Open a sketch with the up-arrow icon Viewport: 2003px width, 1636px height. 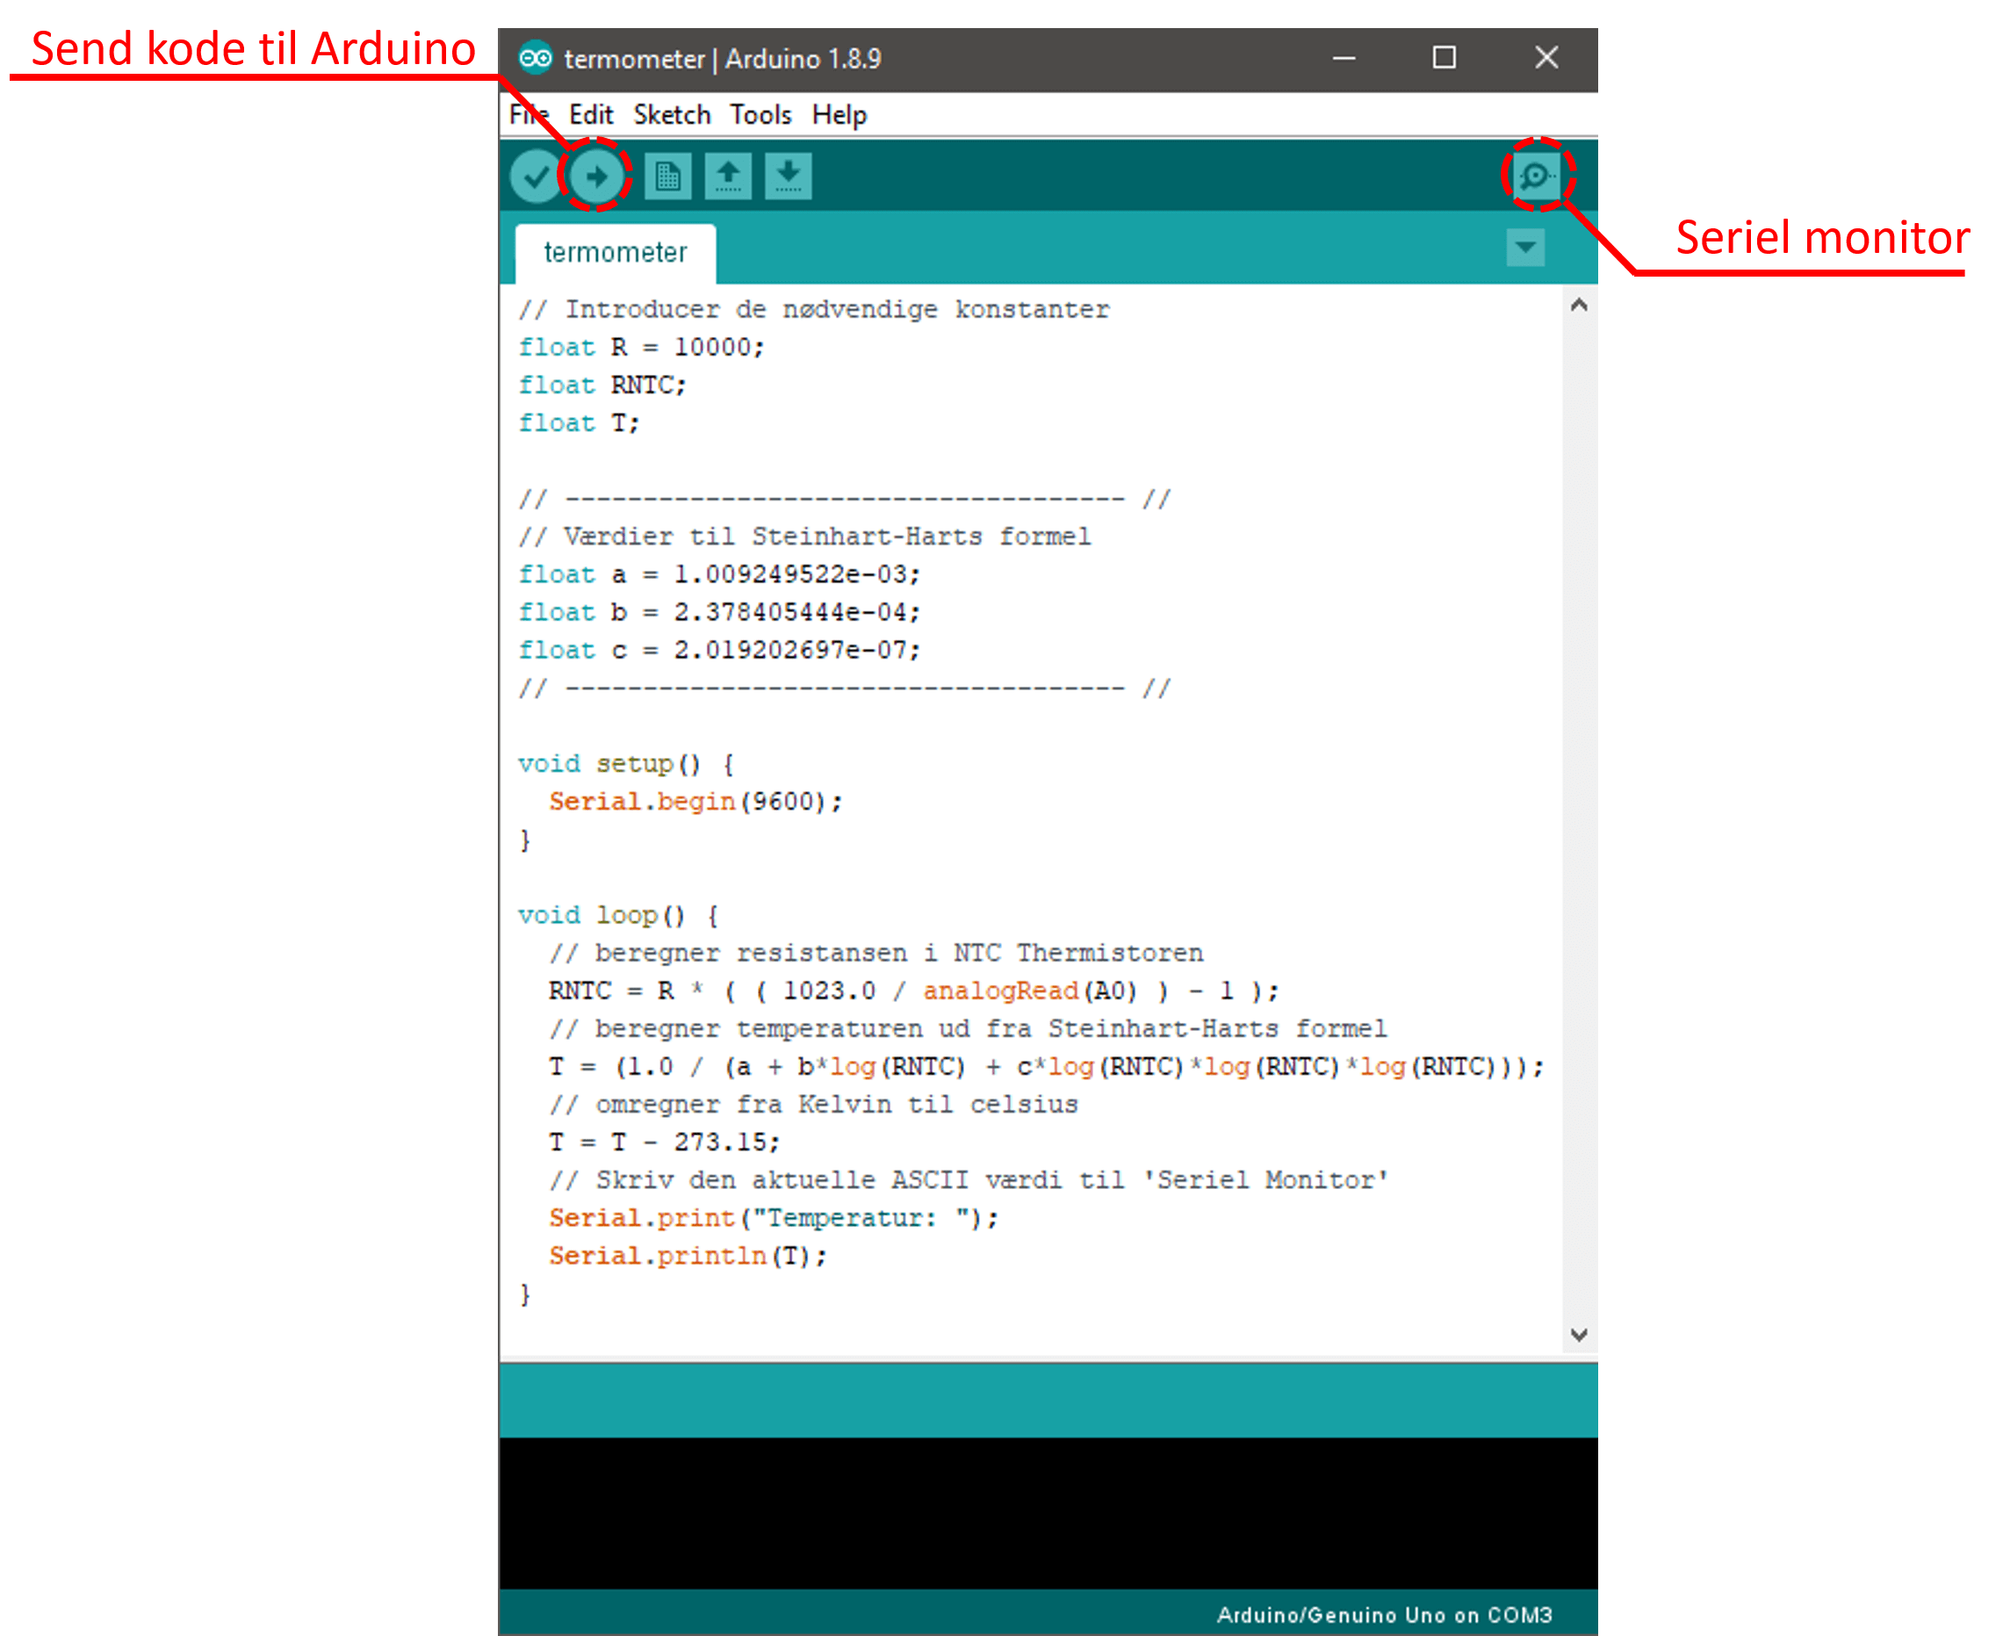[728, 177]
